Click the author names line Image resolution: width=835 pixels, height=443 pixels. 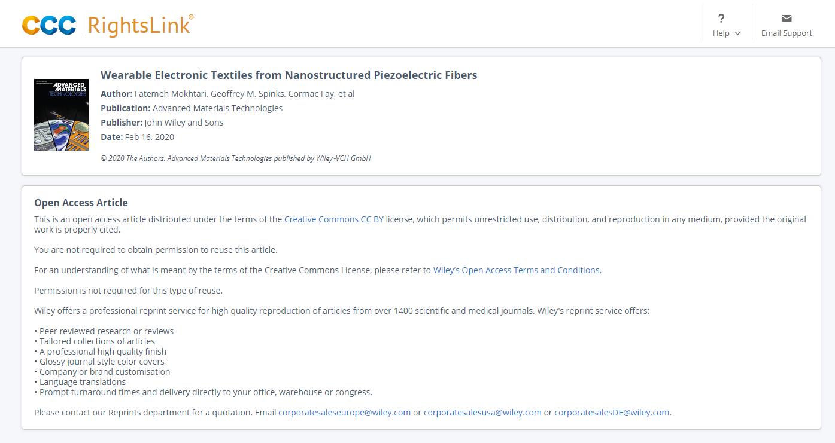click(244, 94)
